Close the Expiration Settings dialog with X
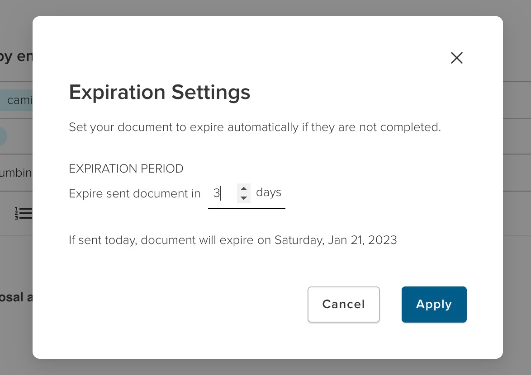The width and height of the screenshot is (531, 375). [457, 58]
